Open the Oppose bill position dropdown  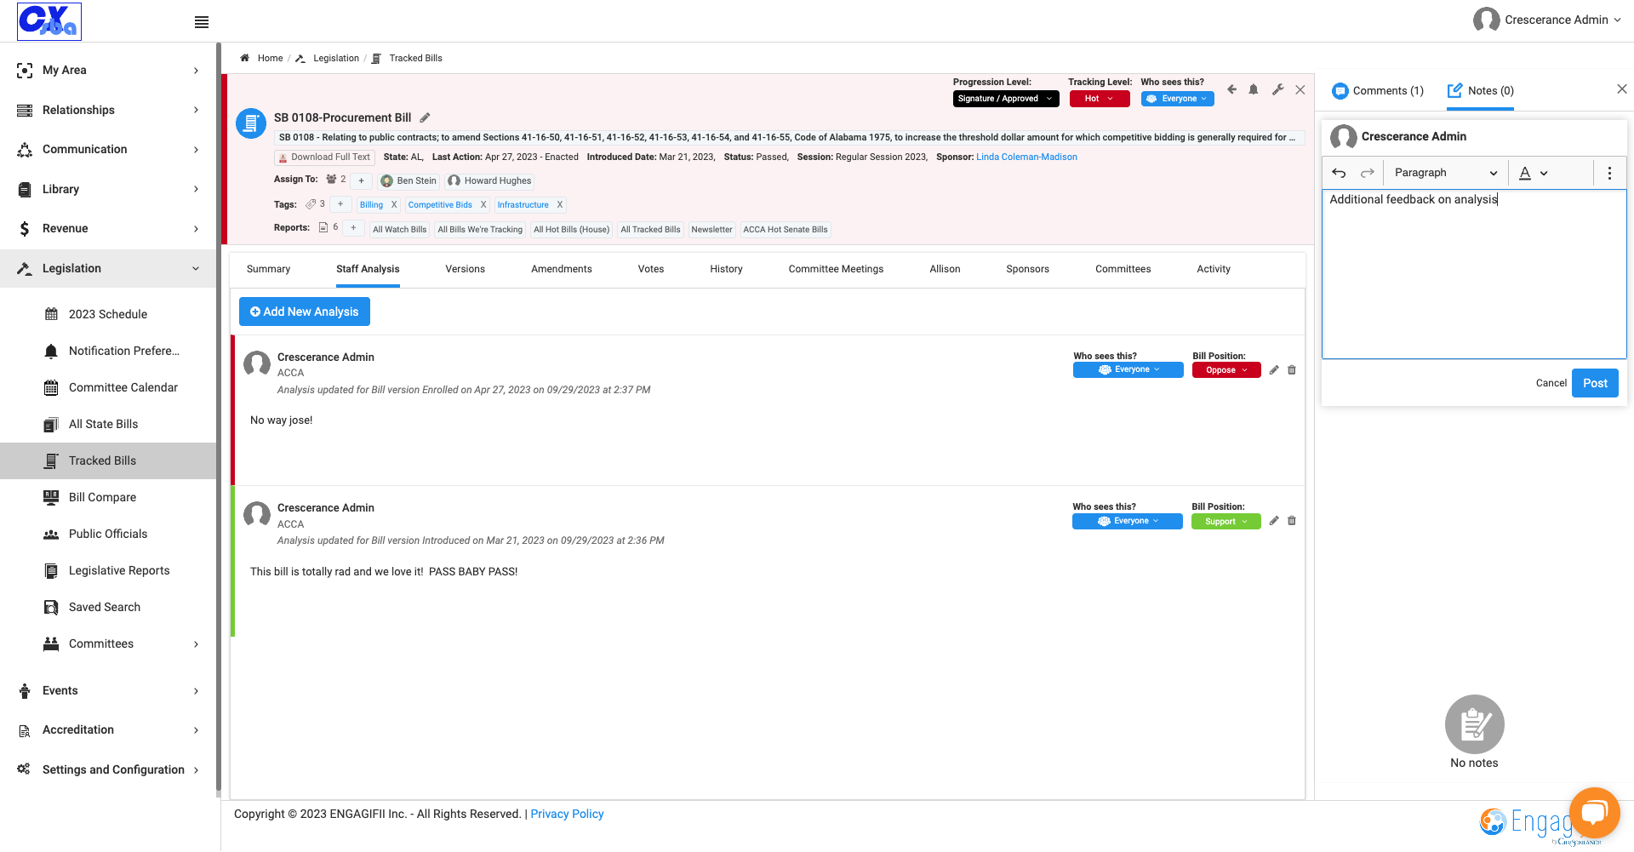(x=1226, y=370)
